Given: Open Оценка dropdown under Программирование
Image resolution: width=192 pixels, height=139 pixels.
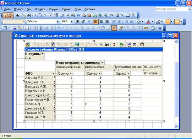Looking at the screenshot, I should [128, 74].
